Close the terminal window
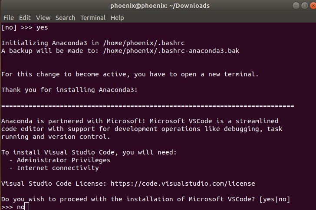This screenshot has height=210, width=316. 313,6
